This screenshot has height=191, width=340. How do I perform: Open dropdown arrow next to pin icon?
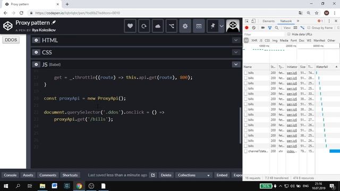coord(222,26)
